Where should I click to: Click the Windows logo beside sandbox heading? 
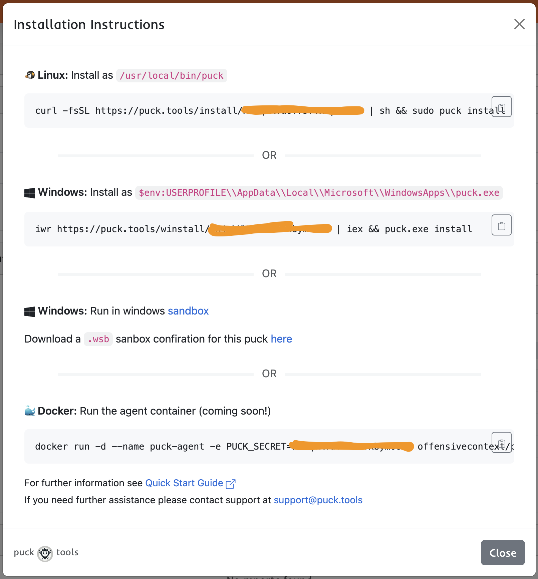click(30, 312)
